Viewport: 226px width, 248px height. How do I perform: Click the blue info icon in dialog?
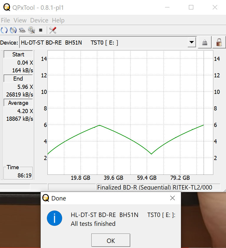(55, 219)
